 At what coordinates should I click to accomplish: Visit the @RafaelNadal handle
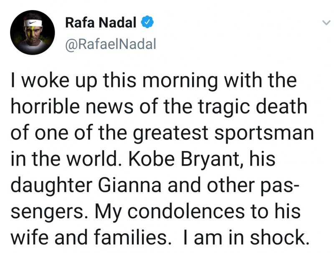coord(111,43)
